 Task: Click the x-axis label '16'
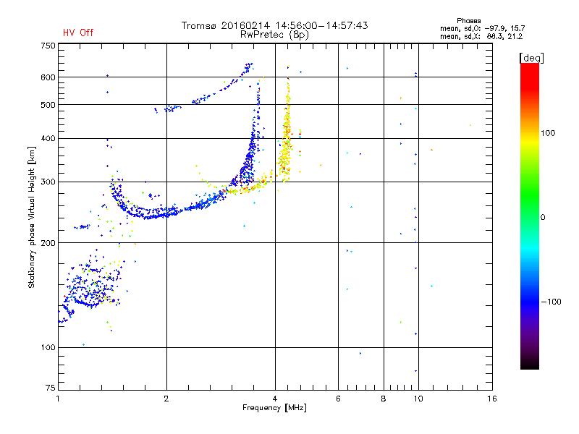tap(492, 399)
